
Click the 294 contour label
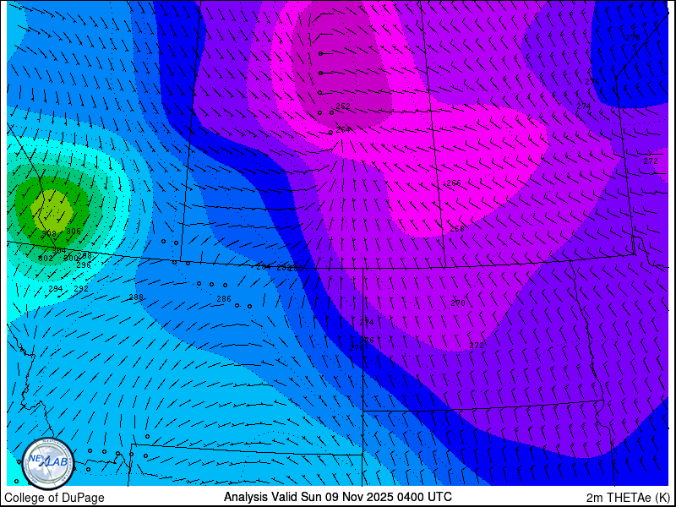click(x=56, y=289)
